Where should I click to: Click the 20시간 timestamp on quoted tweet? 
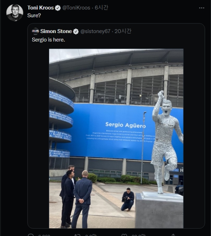tap(123, 31)
